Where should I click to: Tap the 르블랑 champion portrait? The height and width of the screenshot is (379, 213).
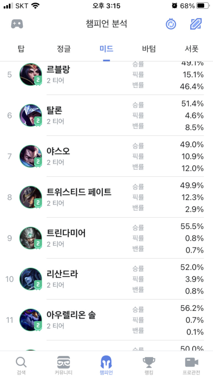tap(31, 74)
